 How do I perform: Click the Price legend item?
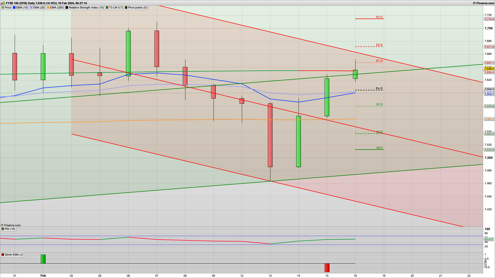[6, 7]
